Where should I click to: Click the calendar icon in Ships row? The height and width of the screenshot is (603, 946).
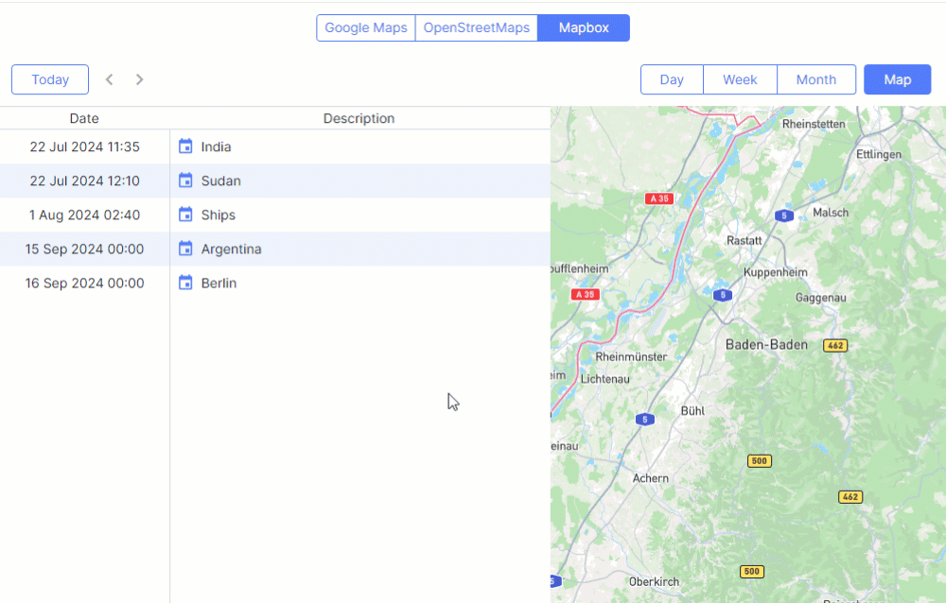pos(185,215)
